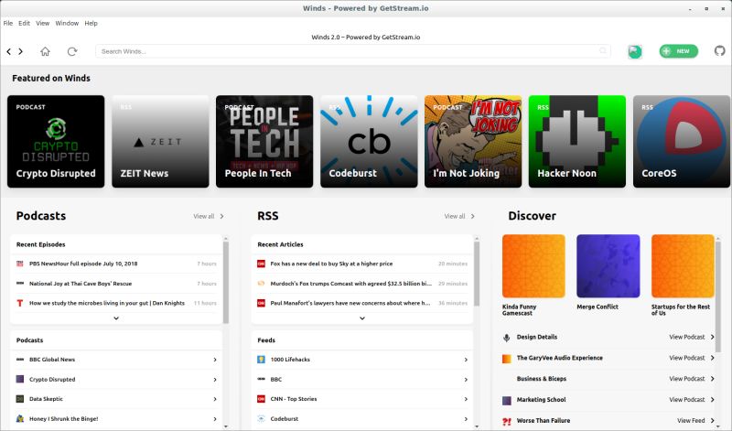The height and width of the screenshot is (431, 732).
Task: Click the CNN icon beside Fox Sky article
Action: [x=261, y=264]
